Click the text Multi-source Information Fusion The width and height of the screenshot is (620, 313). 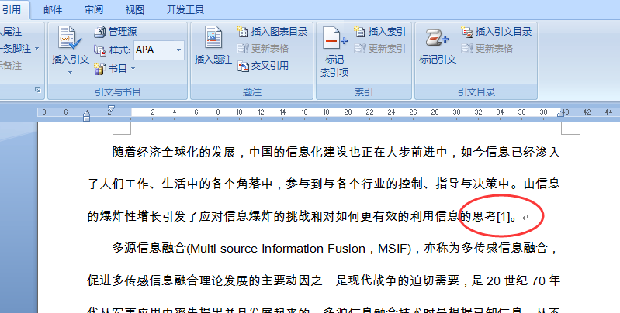(x=277, y=249)
